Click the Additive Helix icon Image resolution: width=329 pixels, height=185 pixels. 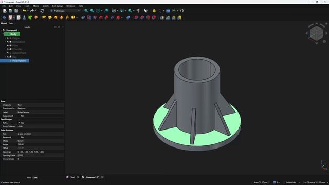click(67, 17)
